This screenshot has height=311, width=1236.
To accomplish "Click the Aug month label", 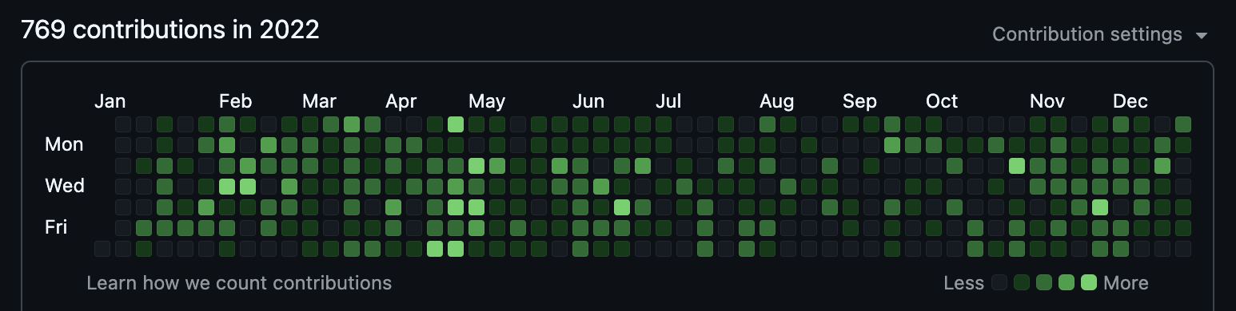I will point(777,101).
